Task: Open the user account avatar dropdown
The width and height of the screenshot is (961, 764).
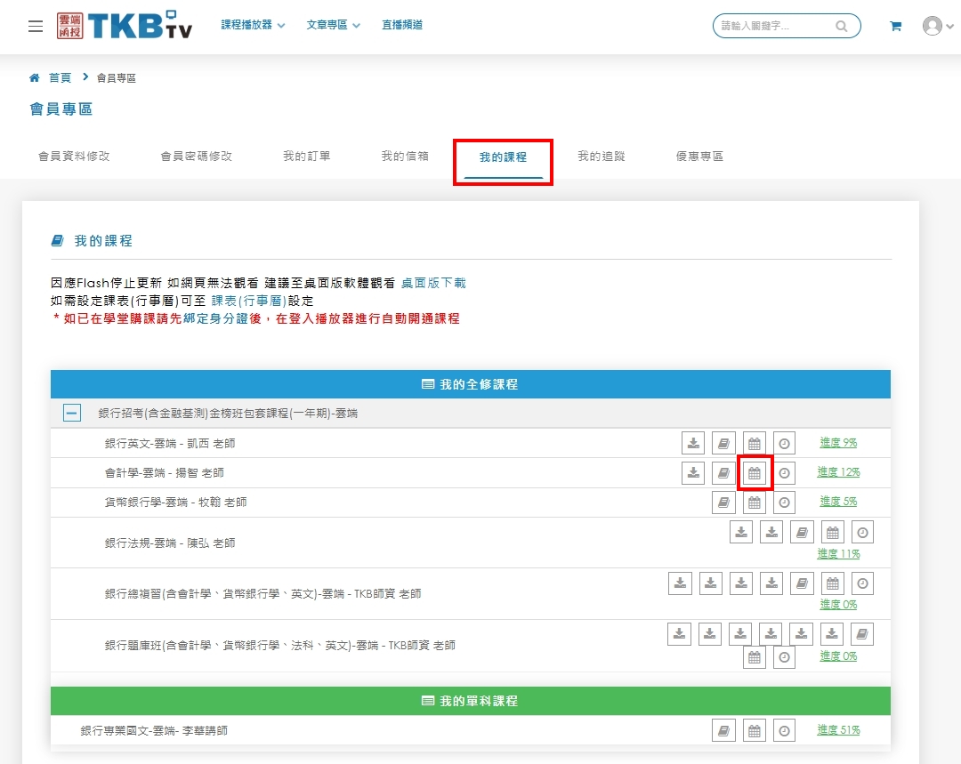Action: coord(937,26)
